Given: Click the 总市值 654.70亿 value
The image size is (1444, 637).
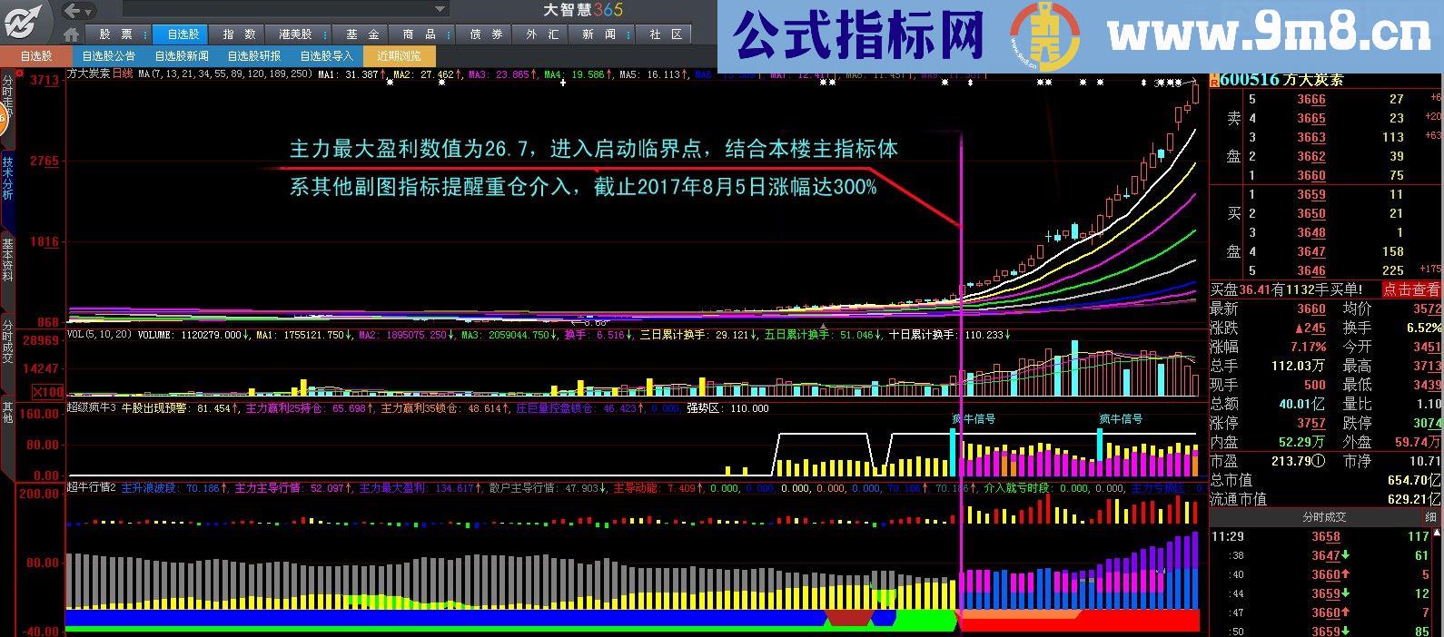Looking at the screenshot, I should (1412, 480).
